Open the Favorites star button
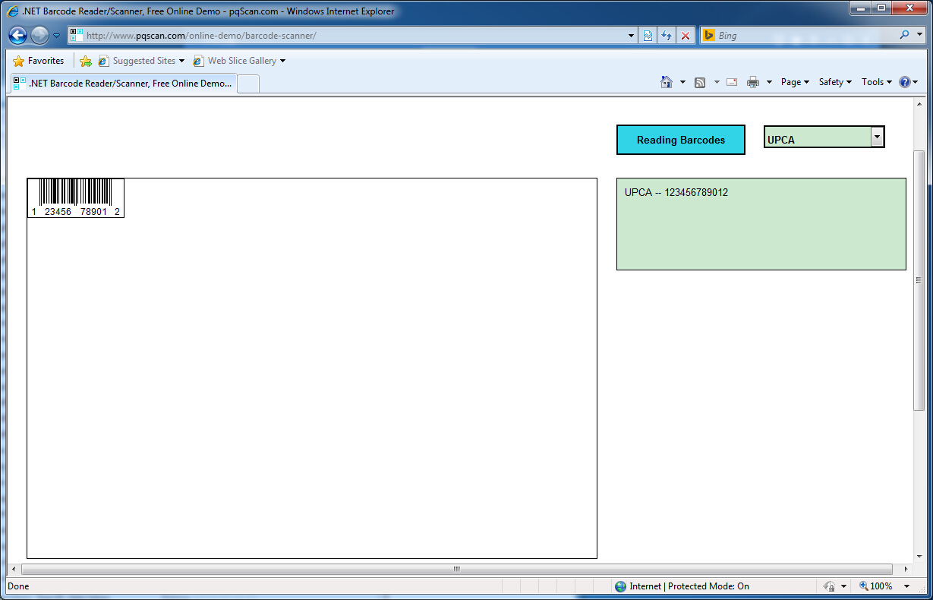This screenshot has width=933, height=600. click(x=39, y=61)
